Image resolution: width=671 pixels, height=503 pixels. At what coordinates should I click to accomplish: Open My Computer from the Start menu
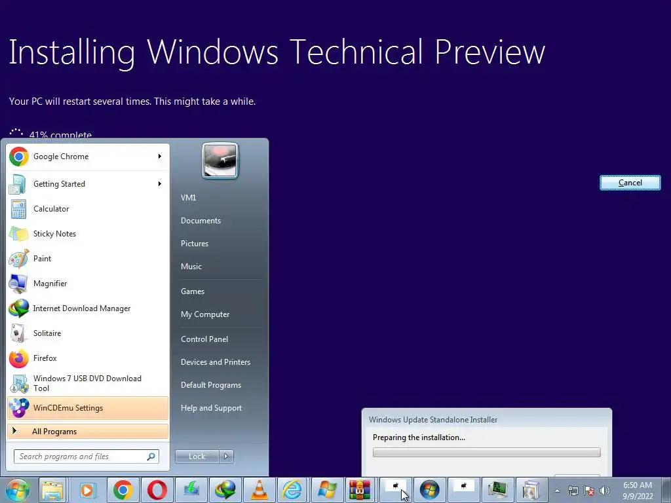click(x=205, y=314)
